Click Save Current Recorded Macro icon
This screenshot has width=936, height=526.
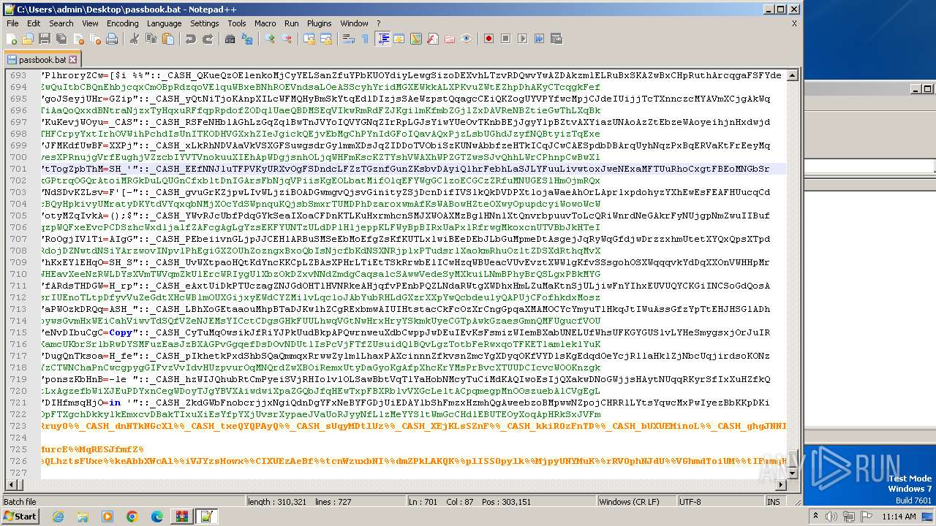pos(556,39)
